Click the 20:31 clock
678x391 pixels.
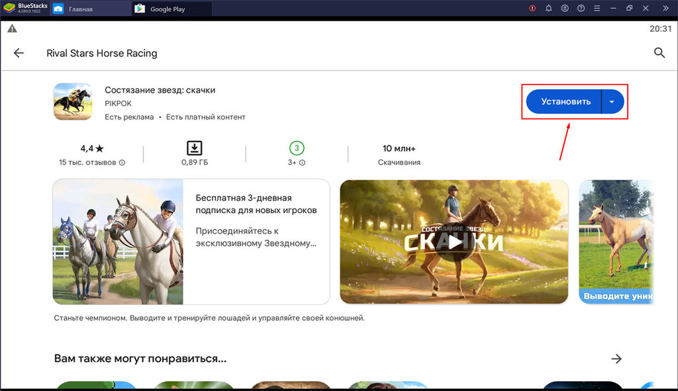pos(660,28)
